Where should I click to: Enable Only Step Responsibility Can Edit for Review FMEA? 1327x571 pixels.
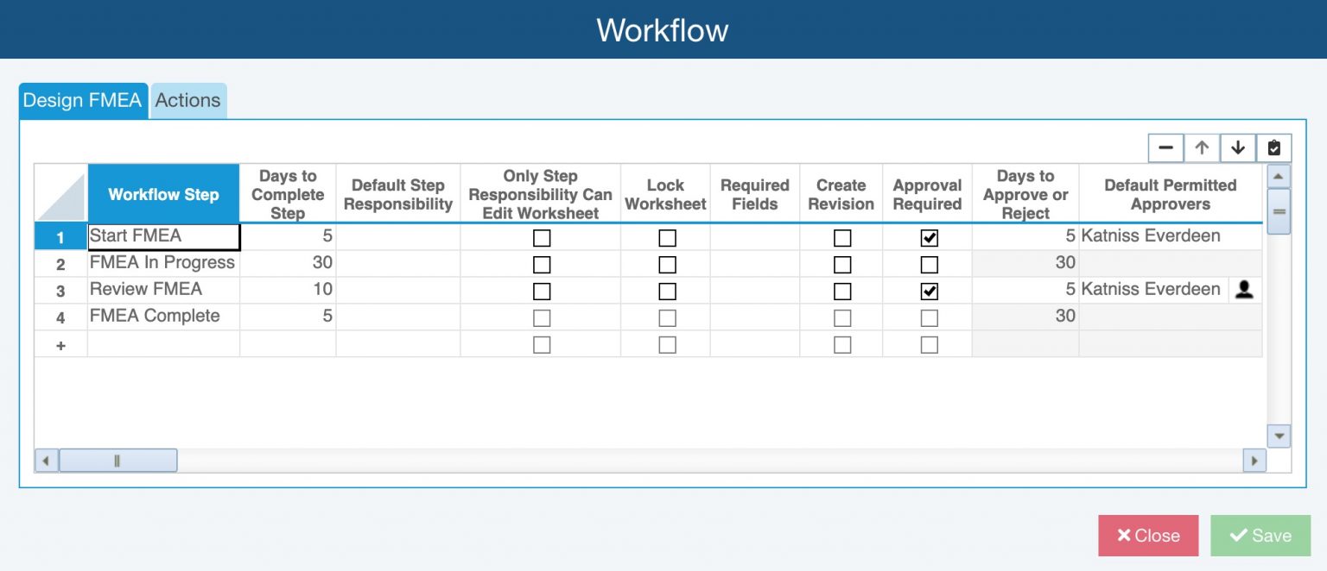tap(540, 291)
